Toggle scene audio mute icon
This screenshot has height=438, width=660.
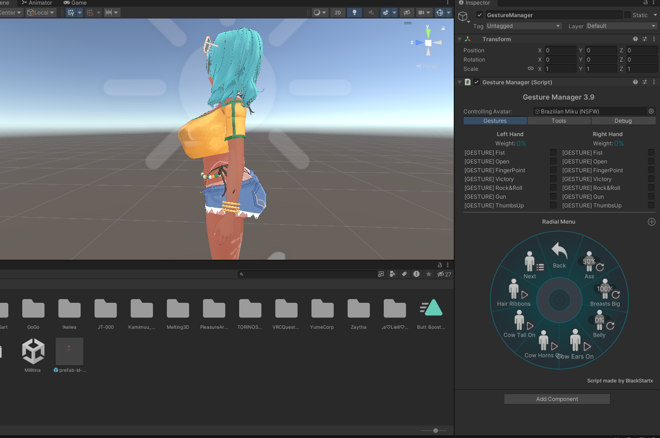click(371, 13)
